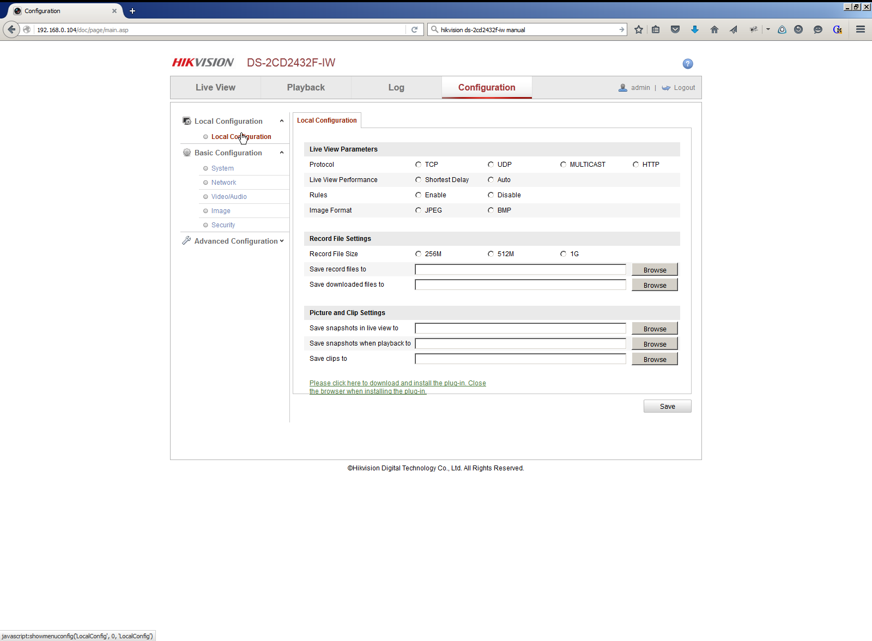
Task: Select the Configuration main tab
Action: 487,87
